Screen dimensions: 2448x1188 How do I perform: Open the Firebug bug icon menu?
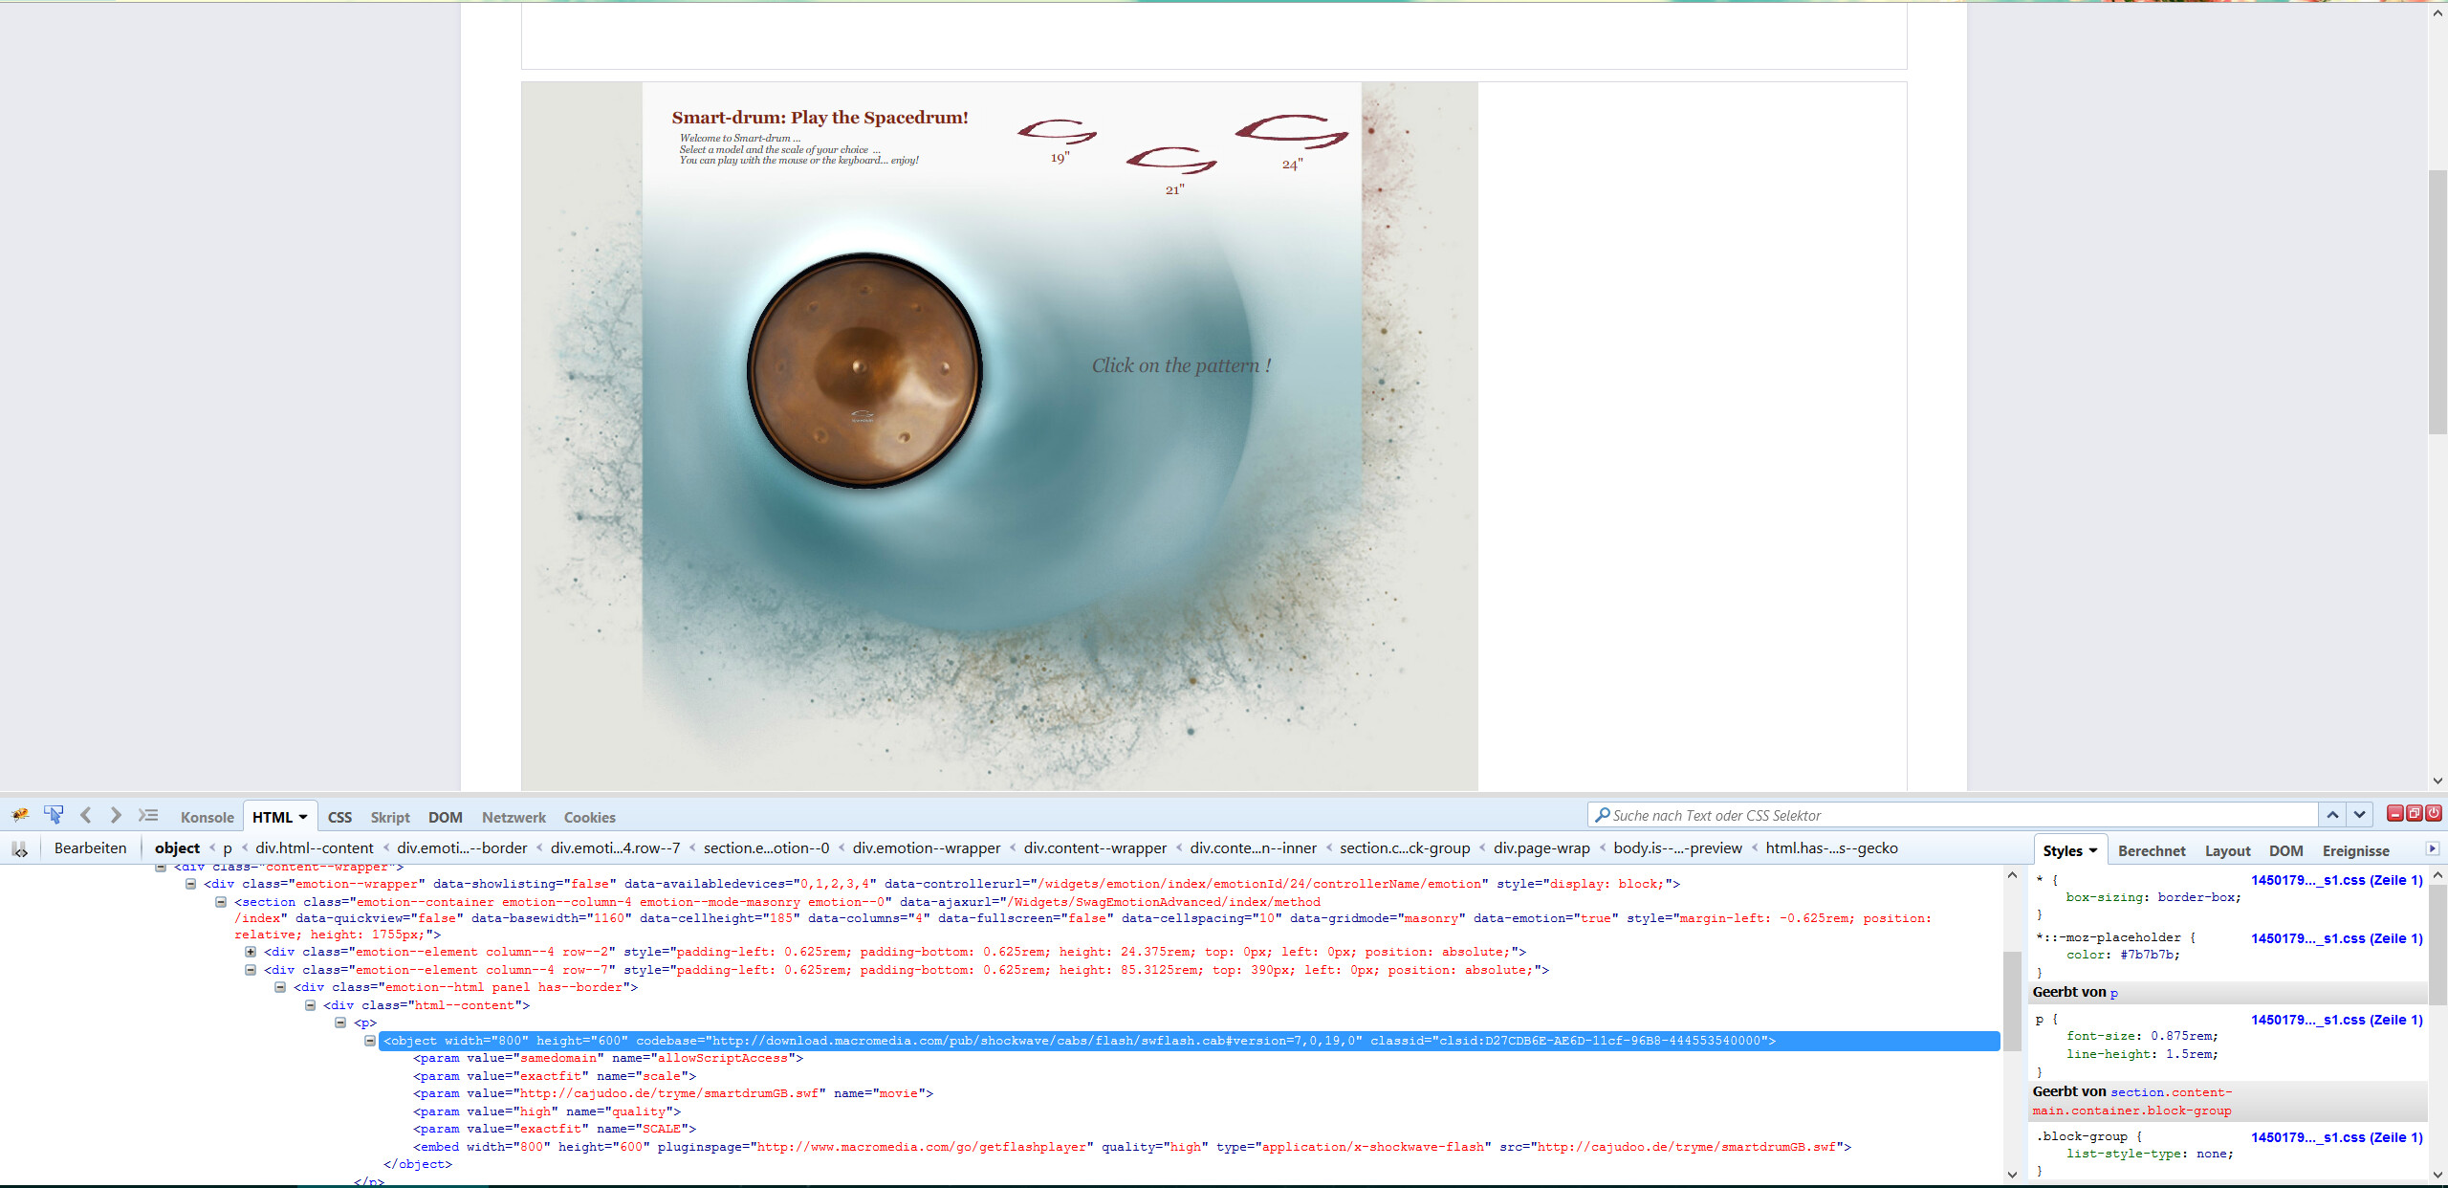20,815
